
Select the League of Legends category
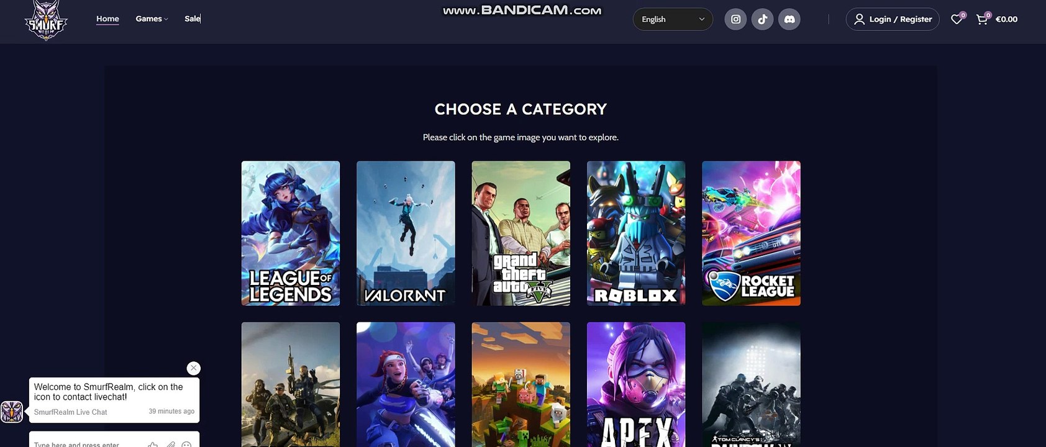(291, 233)
